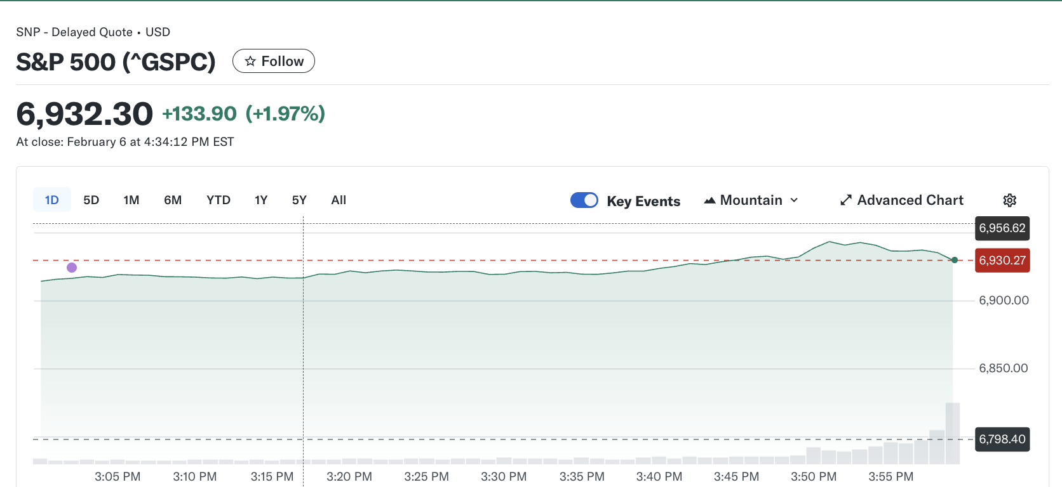The image size is (1062, 487).
Task: Click the 6,798.40 previous close label
Action: [1002, 439]
